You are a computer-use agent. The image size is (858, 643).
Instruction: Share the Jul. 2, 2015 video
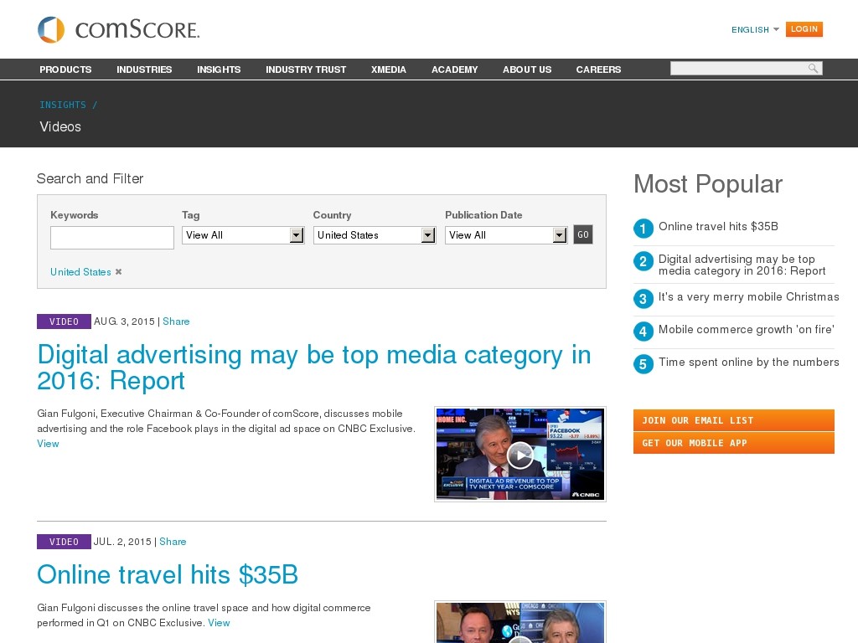tap(173, 542)
